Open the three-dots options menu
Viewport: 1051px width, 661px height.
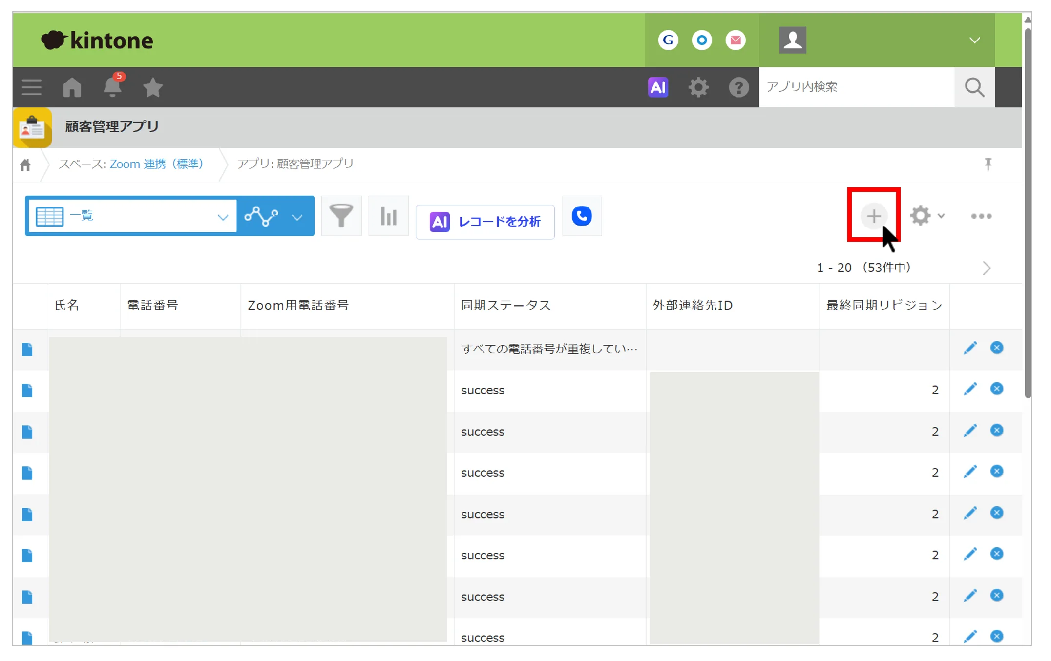(x=981, y=216)
